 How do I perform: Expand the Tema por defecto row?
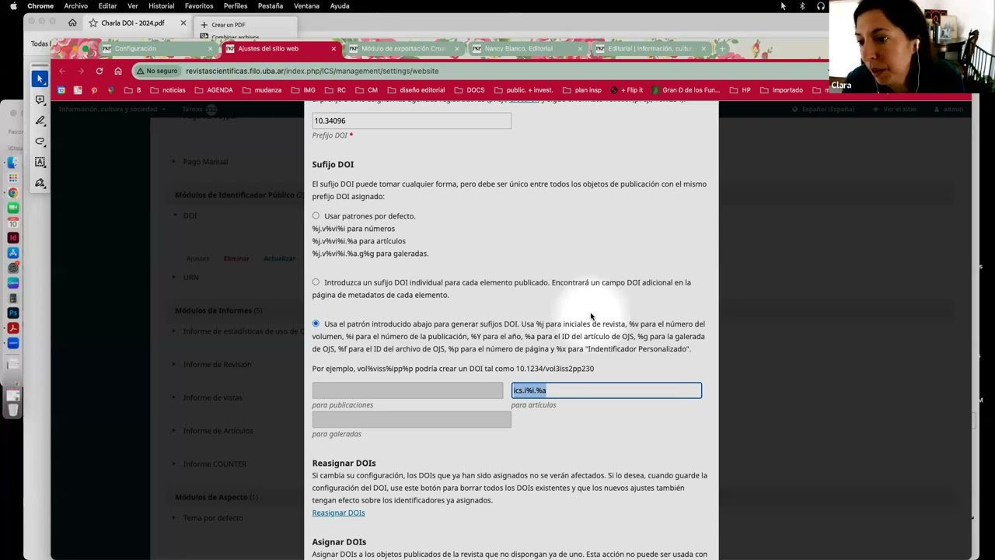click(174, 518)
